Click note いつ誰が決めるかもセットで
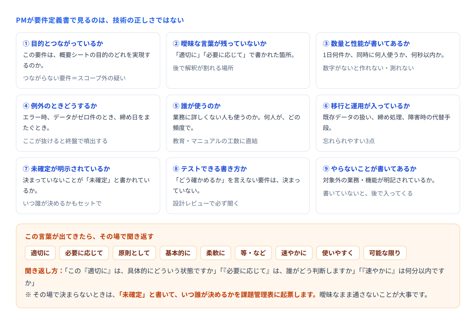Viewport: 476px width, 324px height. [x=62, y=203]
